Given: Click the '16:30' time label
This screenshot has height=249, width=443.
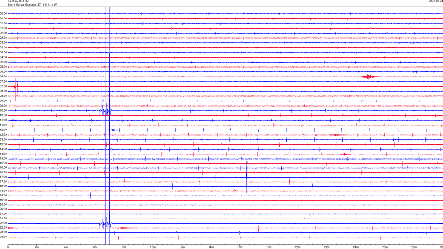Looking at the screenshot, I should tap(3, 172).
